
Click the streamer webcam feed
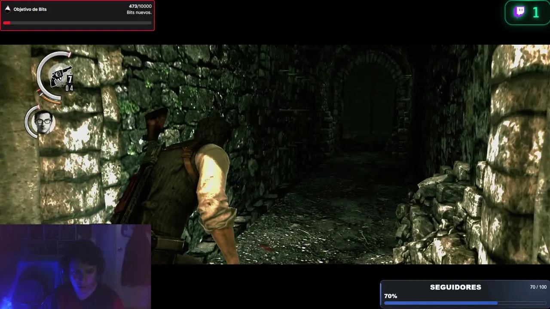[x=75, y=266]
